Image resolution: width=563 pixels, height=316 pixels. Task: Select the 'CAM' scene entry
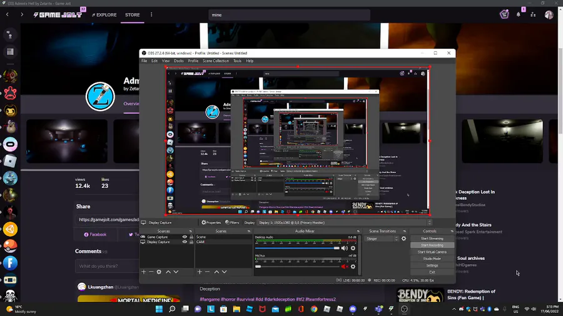[x=223, y=242]
